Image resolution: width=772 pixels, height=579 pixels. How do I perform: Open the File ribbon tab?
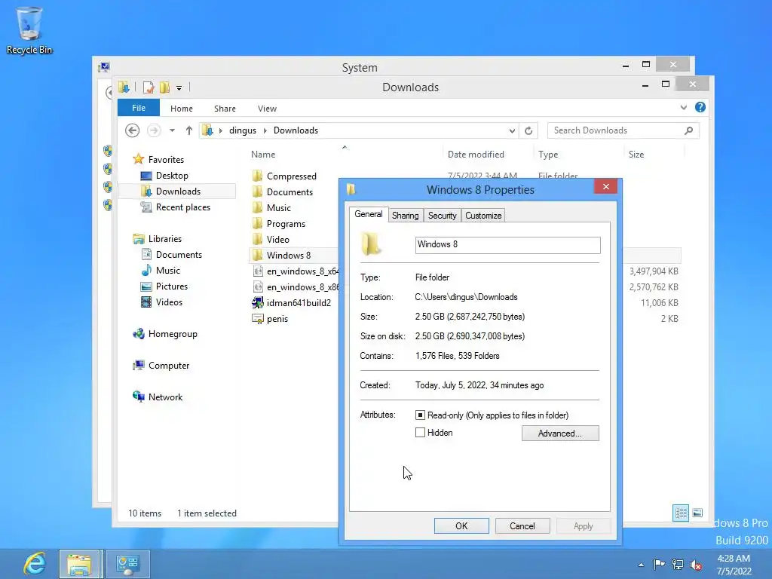coord(139,108)
